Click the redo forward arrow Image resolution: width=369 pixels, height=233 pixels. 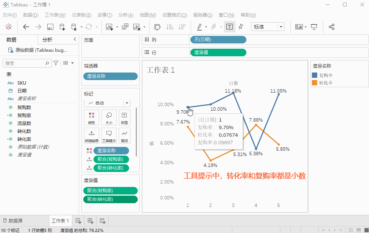coord(38,27)
